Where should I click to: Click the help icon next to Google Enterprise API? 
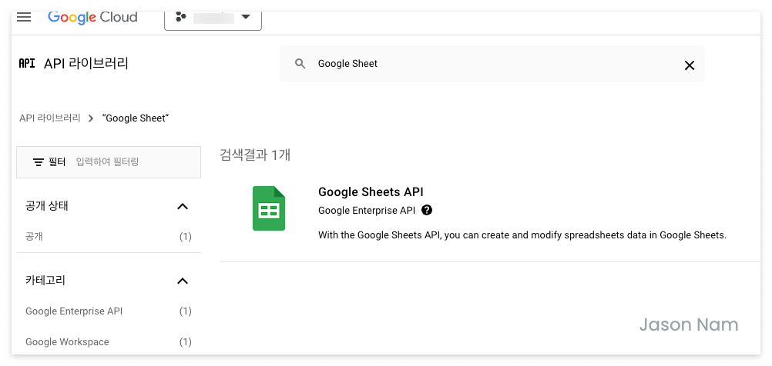tap(427, 210)
